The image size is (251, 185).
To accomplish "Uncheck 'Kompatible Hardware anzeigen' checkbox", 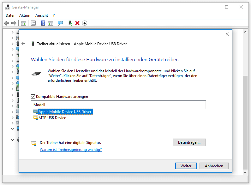I will coord(33,97).
